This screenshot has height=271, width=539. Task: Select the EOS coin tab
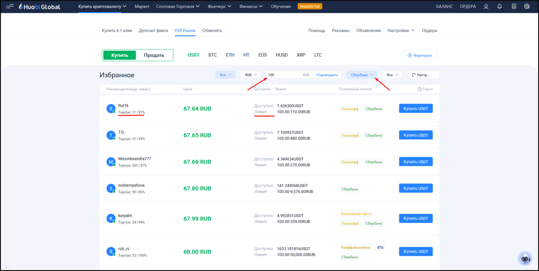pos(262,55)
